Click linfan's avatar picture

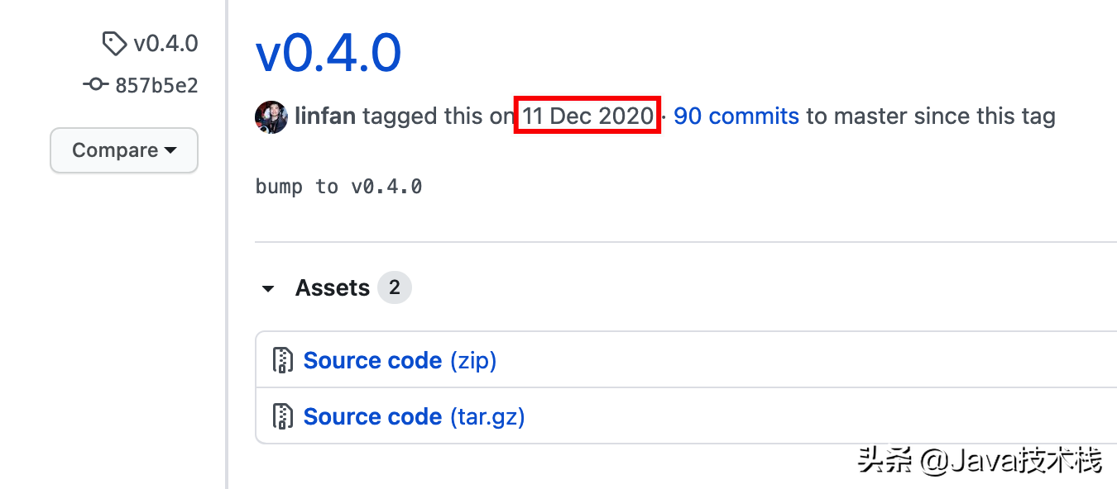click(x=271, y=116)
